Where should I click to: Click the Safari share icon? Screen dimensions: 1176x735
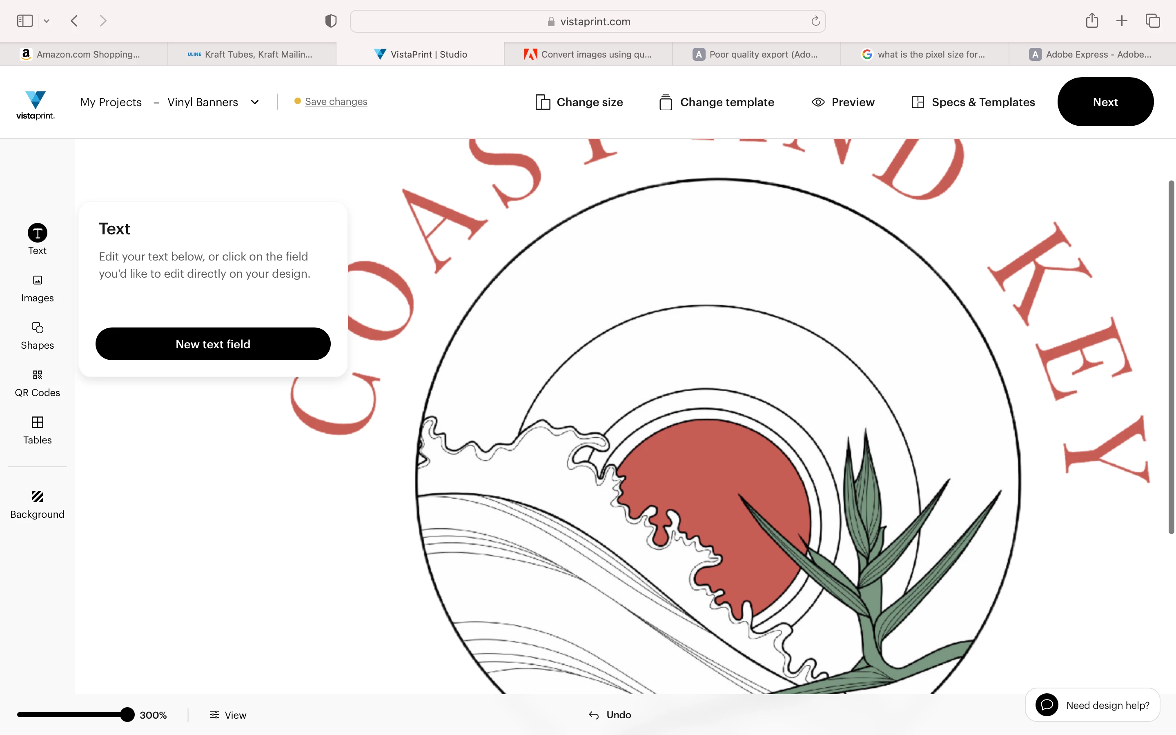(1092, 21)
